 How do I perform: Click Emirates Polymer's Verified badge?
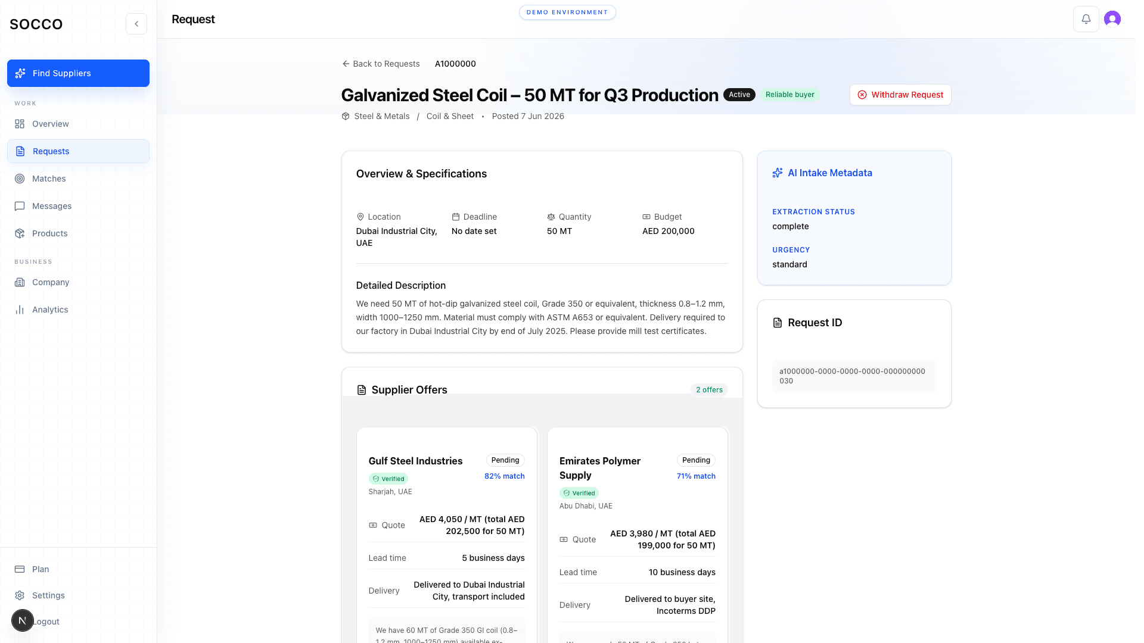(579, 493)
